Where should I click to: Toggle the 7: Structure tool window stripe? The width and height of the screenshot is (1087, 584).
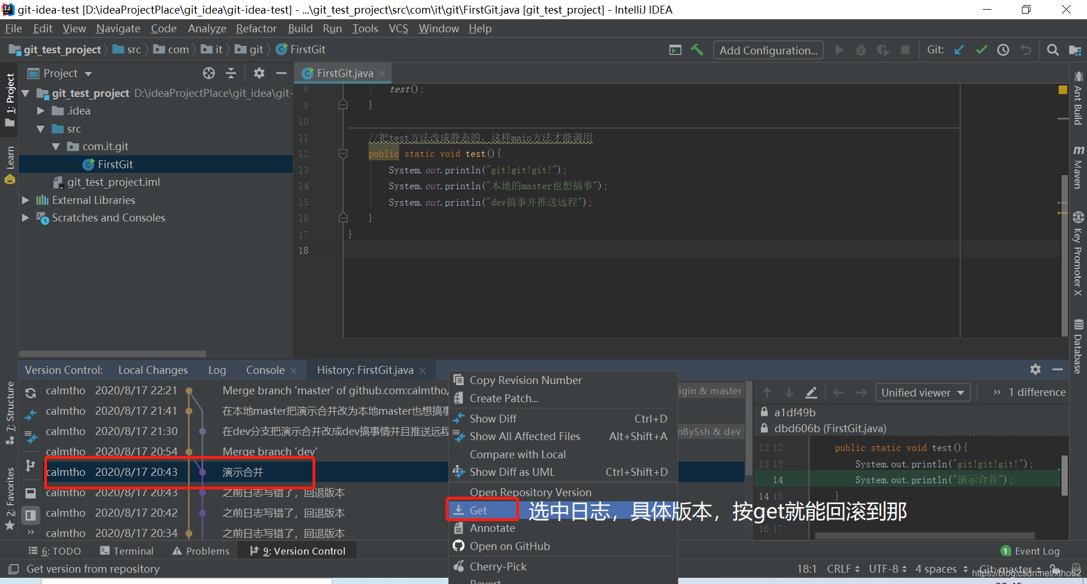10,414
